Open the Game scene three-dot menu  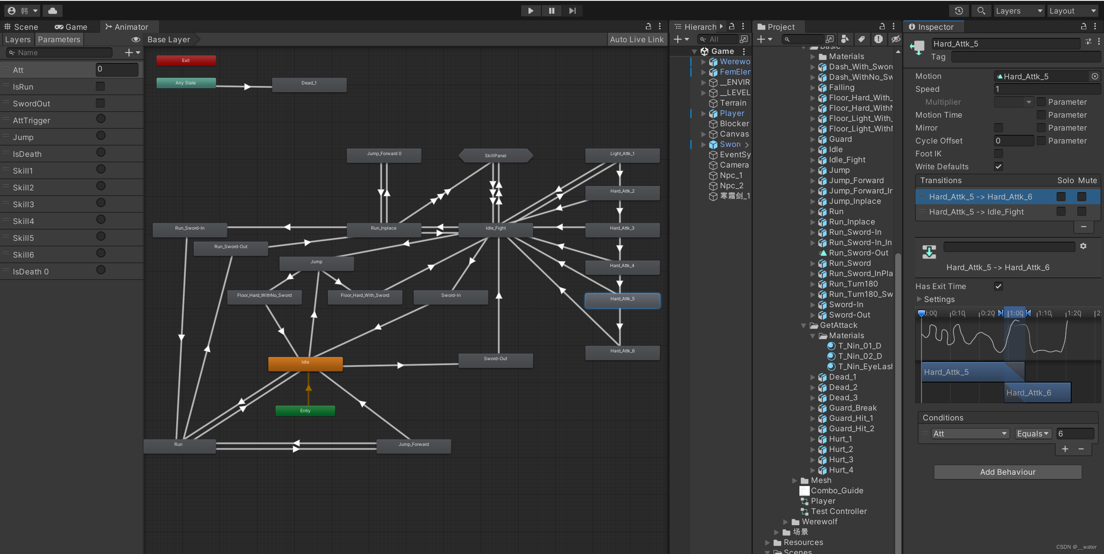[744, 51]
